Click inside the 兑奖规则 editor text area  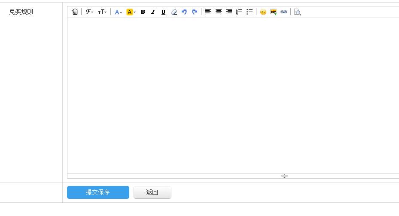[232, 94]
